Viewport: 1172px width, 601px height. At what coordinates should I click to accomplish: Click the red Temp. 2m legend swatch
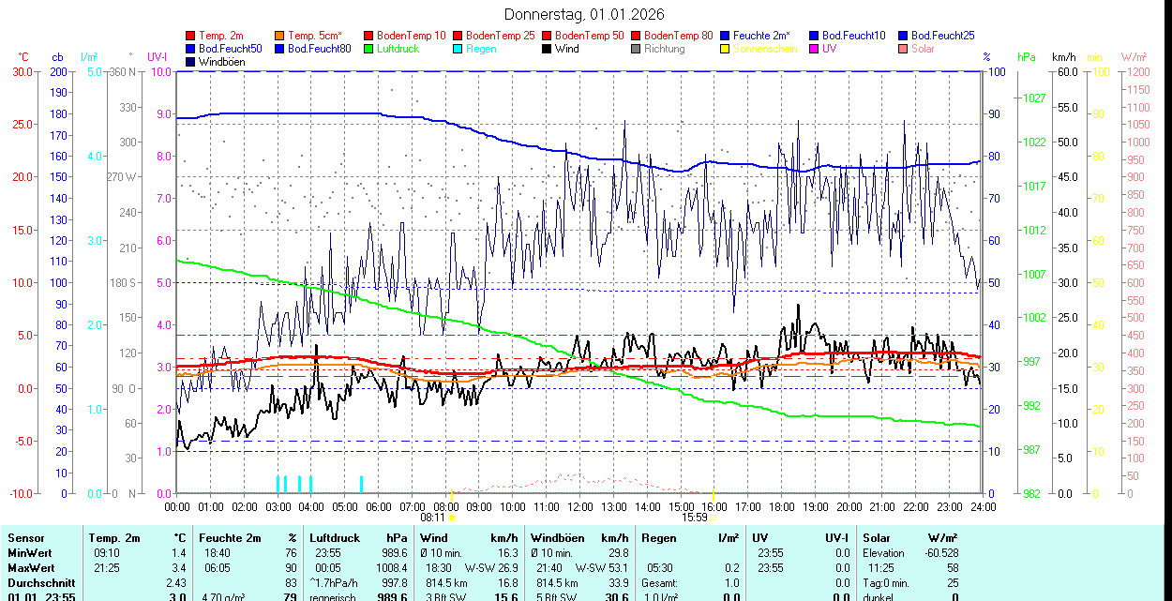click(x=191, y=36)
